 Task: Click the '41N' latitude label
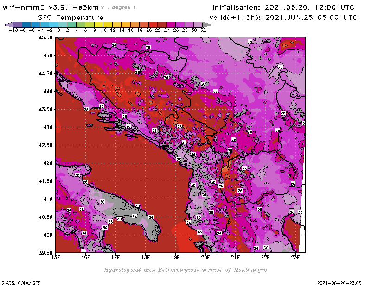pyautogui.click(x=48, y=199)
